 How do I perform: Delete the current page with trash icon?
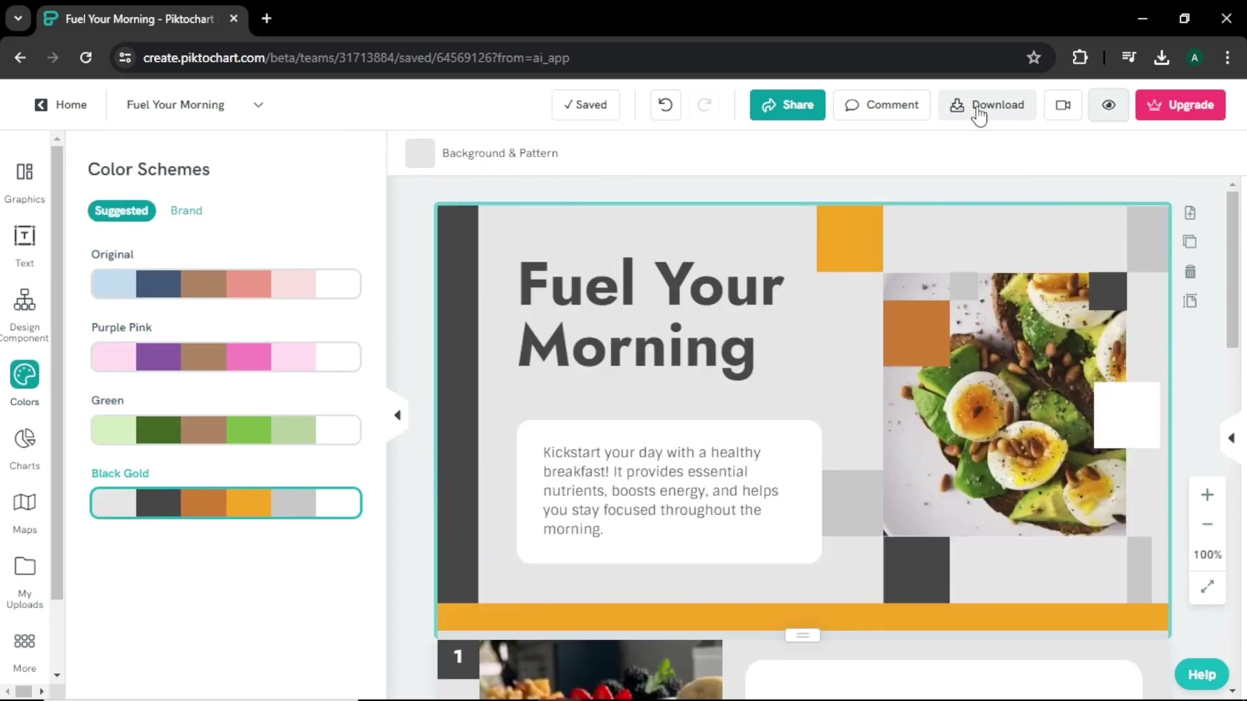1190,271
